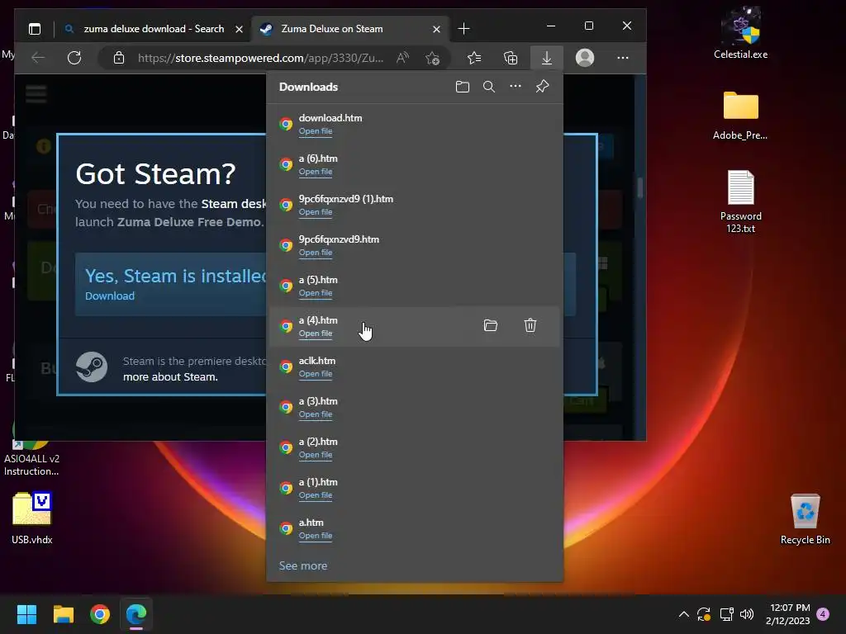
Task: Open Downloads folder icon in panel header
Action: click(463, 87)
